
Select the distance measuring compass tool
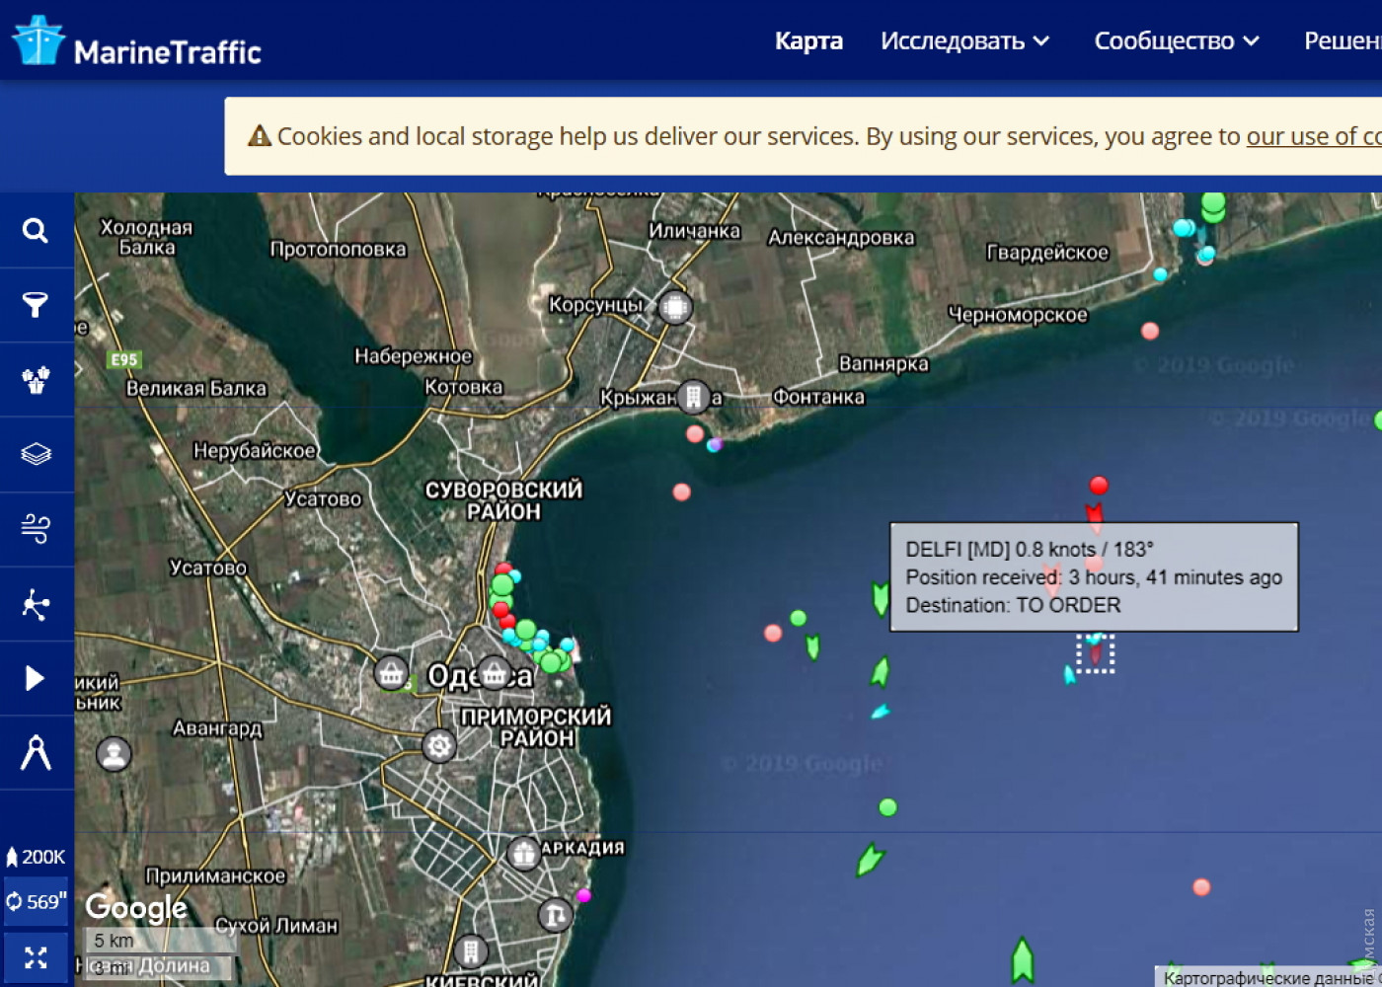[36, 753]
